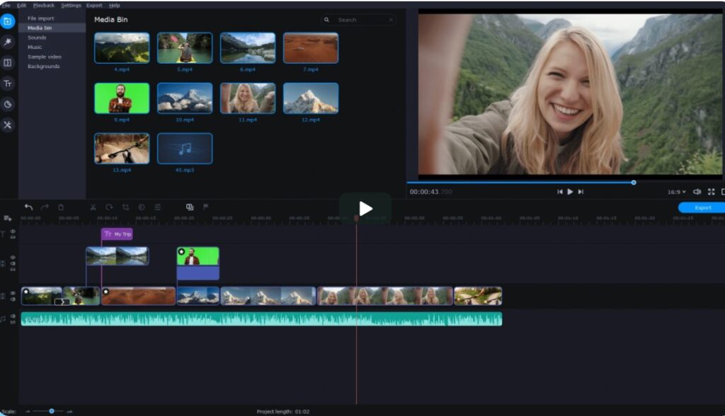The image size is (725, 416).
Task: Zoom in timeline with the scale plus
Action: coord(69,411)
